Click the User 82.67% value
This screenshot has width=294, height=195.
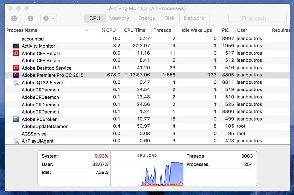(x=100, y=164)
